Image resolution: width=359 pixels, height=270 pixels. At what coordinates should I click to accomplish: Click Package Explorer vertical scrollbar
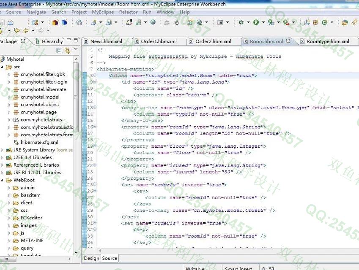(x=76, y=97)
